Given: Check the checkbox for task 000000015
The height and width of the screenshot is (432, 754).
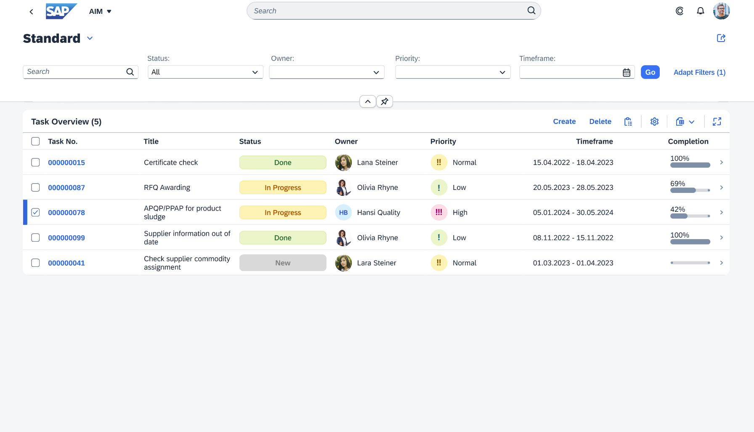Looking at the screenshot, I should coord(35,162).
